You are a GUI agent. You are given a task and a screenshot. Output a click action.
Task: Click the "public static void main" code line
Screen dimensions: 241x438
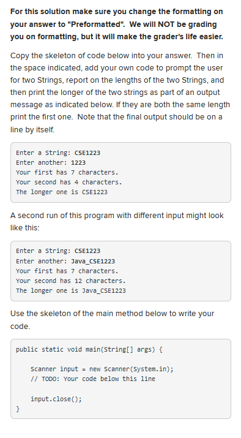coord(89,349)
